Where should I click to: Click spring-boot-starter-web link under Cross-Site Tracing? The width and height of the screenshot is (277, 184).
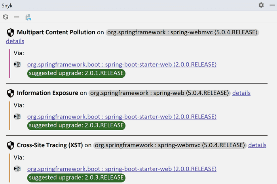coord(121,169)
